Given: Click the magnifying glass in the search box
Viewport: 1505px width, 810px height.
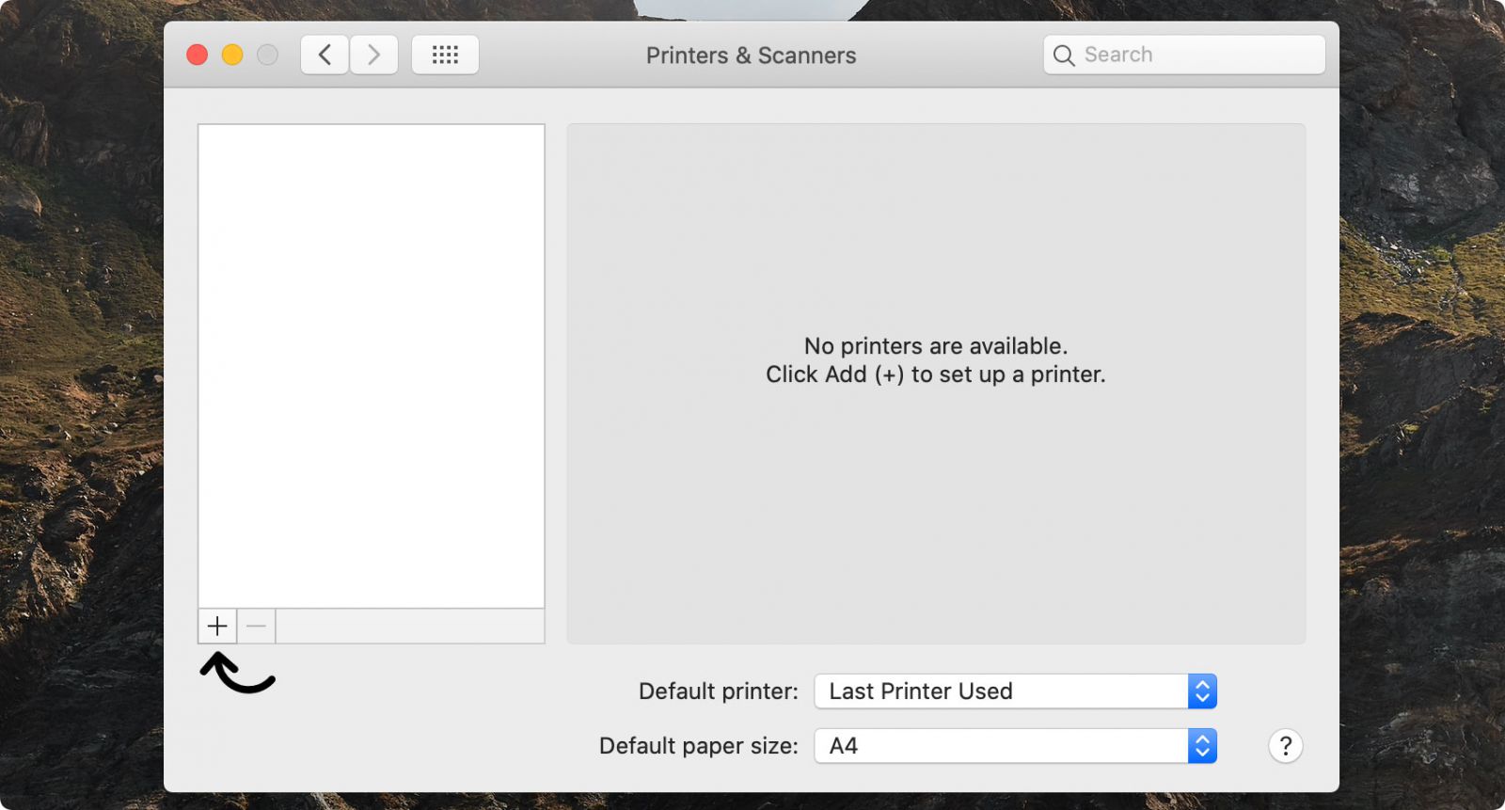Looking at the screenshot, I should (x=1064, y=56).
